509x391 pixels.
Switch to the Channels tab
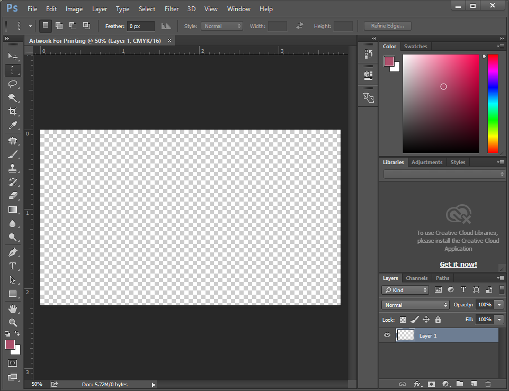pyautogui.click(x=416, y=278)
